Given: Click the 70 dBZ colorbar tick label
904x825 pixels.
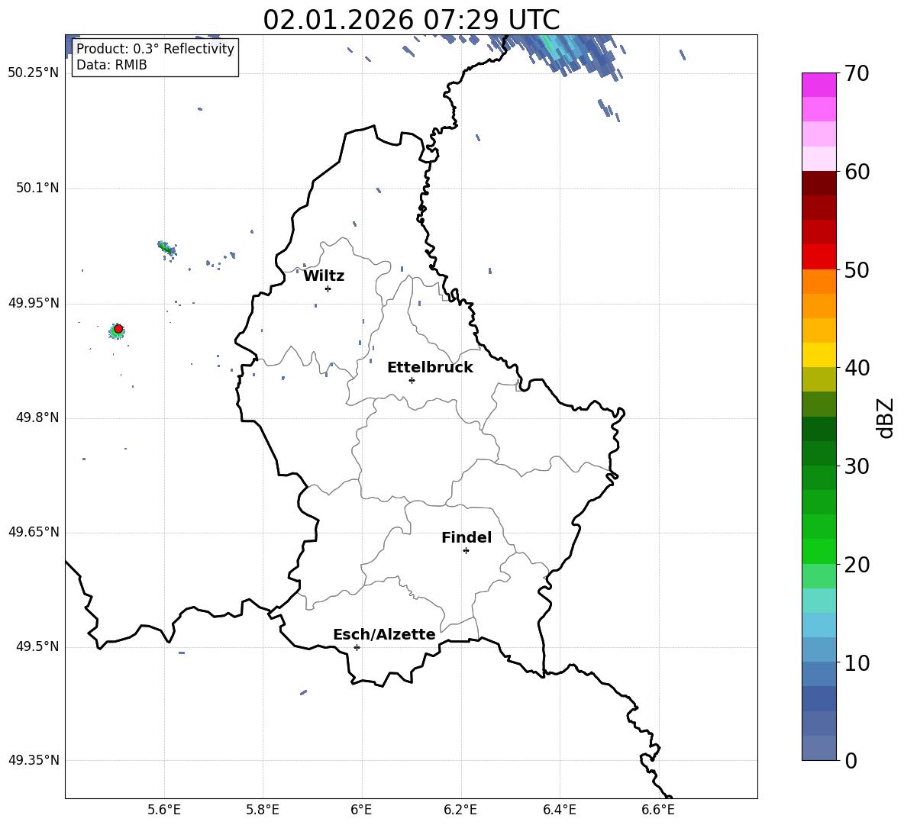Looking at the screenshot, I should pos(857,74).
